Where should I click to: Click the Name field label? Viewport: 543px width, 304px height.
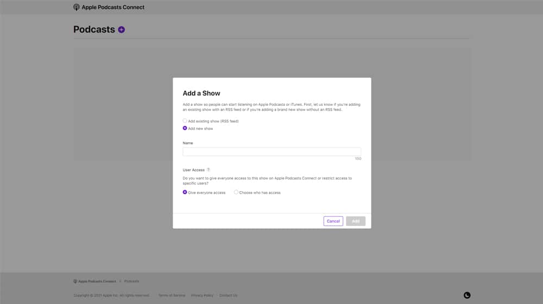pyautogui.click(x=188, y=143)
